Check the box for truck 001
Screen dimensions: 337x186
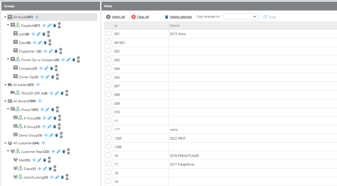(x=109, y=34)
